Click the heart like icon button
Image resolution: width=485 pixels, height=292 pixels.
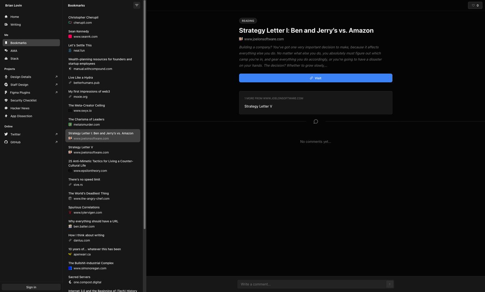click(475, 5)
